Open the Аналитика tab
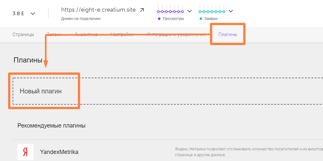 86,34
